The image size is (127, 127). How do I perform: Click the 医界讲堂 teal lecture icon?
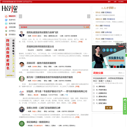(x=6, y=24)
